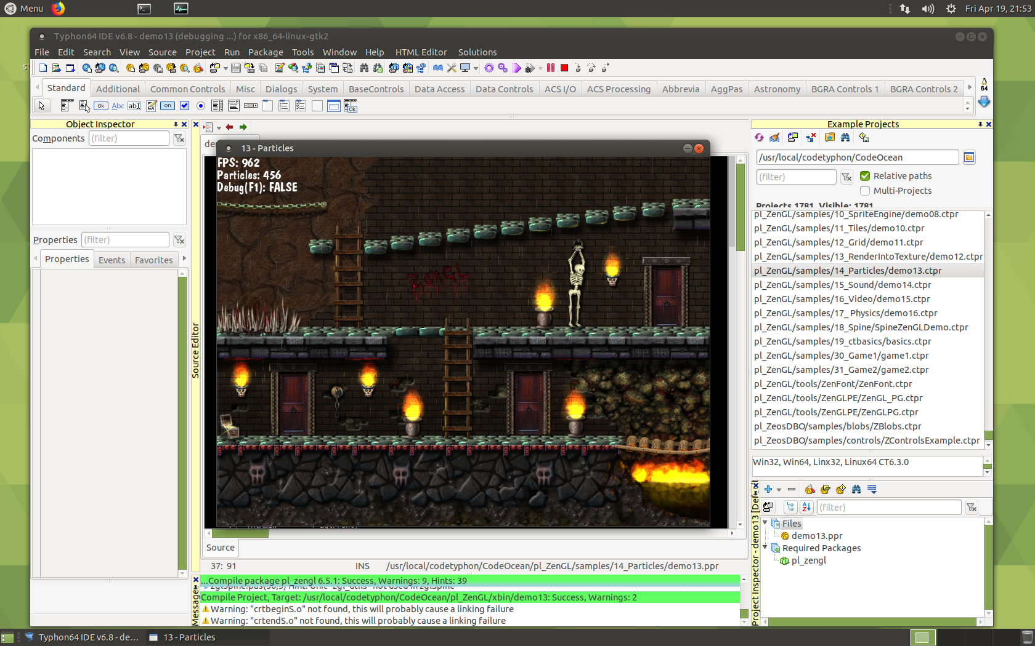This screenshot has width=1035, height=646.
Task: Click the Menu button in top panel
Action: pyautogui.click(x=25, y=9)
